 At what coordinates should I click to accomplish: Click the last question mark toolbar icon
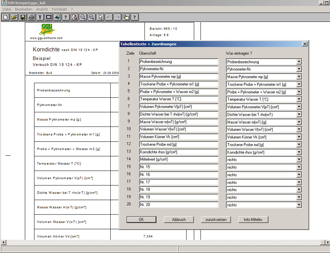pos(135,17)
